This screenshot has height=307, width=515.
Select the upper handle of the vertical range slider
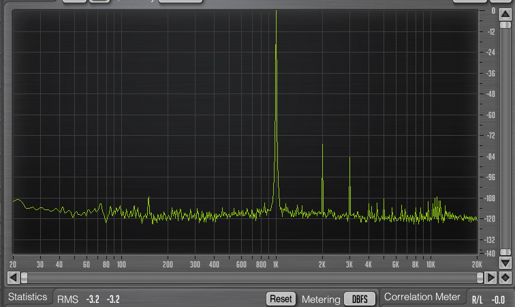pyautogui.click(x=505, y=25)
